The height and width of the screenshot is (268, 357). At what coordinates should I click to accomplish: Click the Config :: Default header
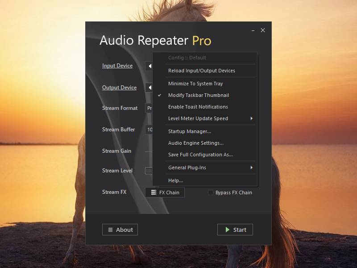(x=187, y=58)
